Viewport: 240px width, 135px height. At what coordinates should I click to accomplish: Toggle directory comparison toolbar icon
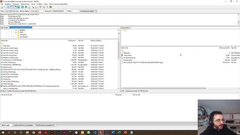click(47, 7)
